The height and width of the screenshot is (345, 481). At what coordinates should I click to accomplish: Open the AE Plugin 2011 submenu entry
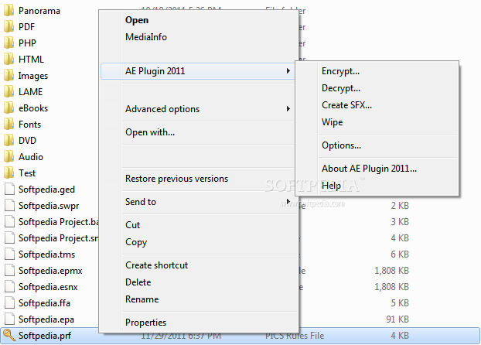[197, 71]
